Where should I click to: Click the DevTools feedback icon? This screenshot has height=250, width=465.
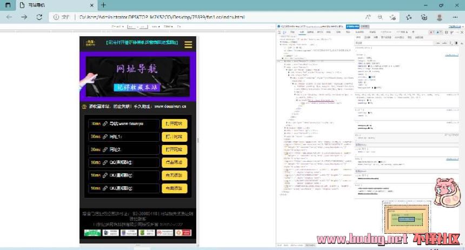pyautogui.click(x=452, y=32)
